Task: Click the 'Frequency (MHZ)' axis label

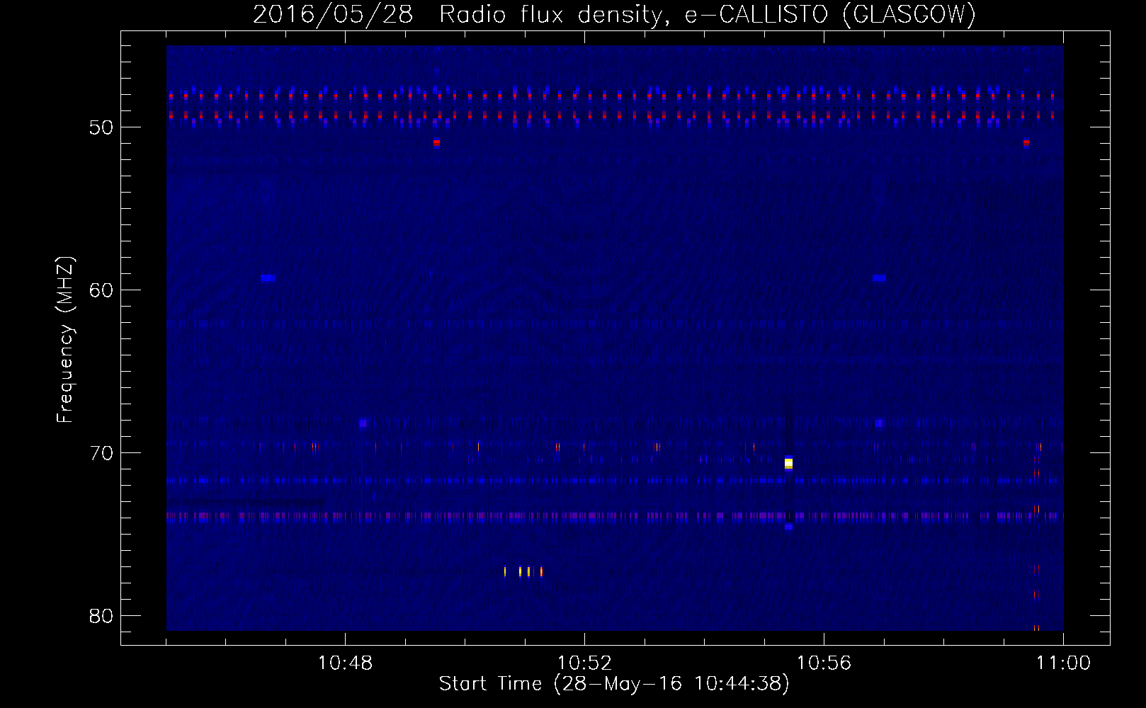Action: click(65, 340)
